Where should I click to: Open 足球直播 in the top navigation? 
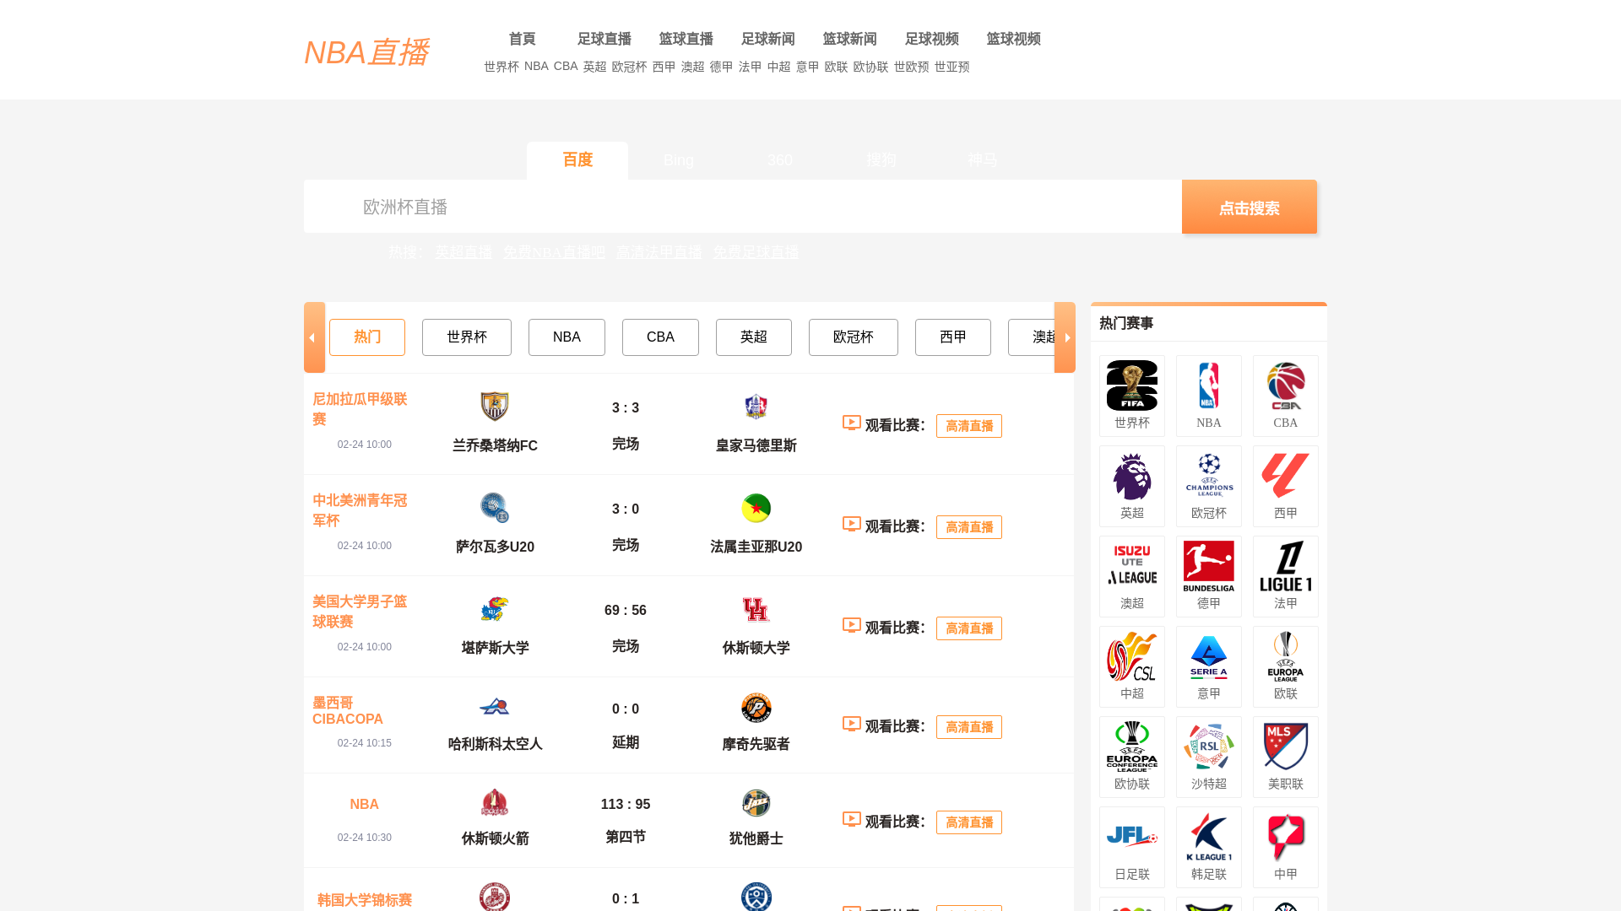(604, 39)
